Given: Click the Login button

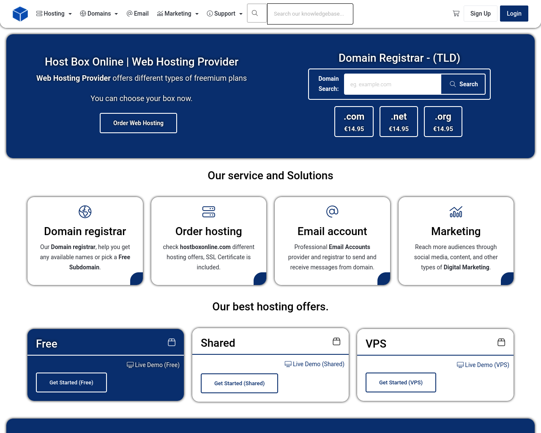Looking at the screenshot, I should tap(514, 14).
